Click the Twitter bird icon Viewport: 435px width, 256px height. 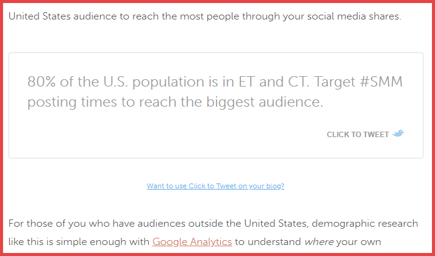pos(398,134)
